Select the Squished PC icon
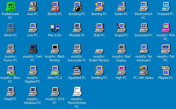Image resolution: width=176 pixels, height=109 pixels. click(x=77, y=70)
